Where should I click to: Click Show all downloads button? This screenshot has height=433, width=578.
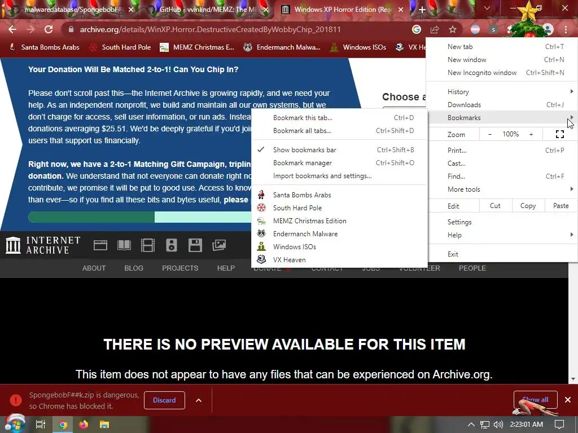535,400
